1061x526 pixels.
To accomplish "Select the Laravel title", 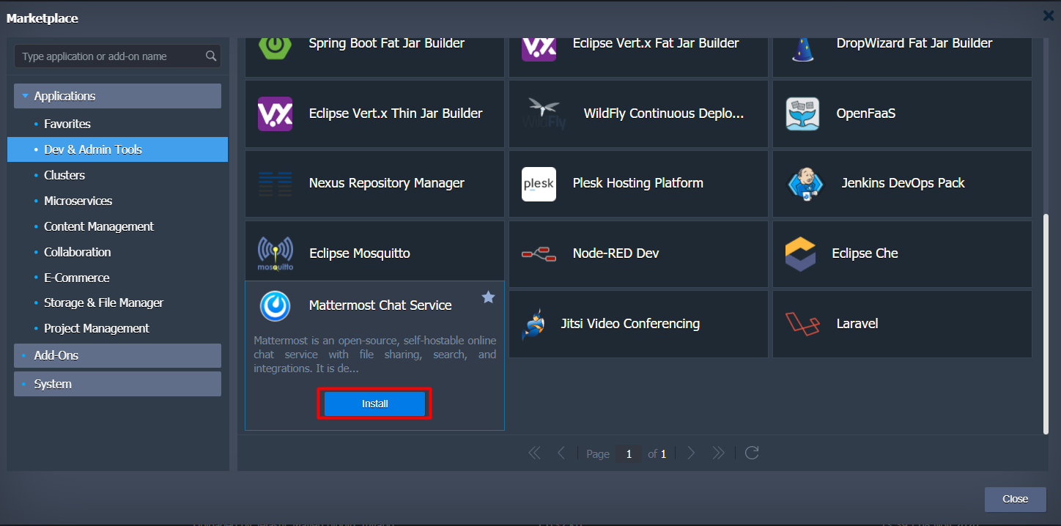I will [x=857, y=324].
